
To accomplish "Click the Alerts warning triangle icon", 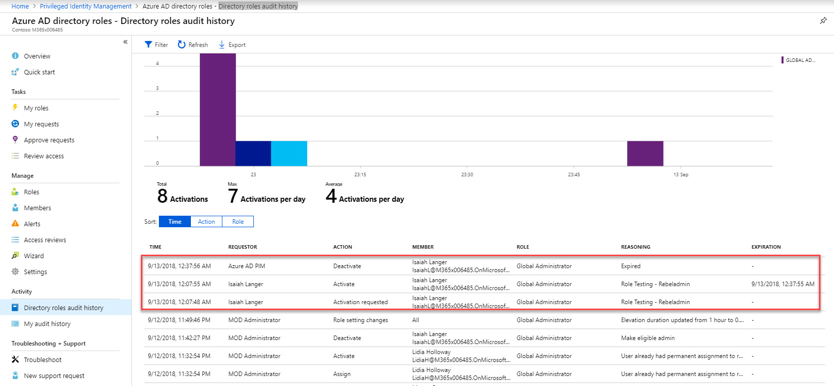I will [15, 224].
